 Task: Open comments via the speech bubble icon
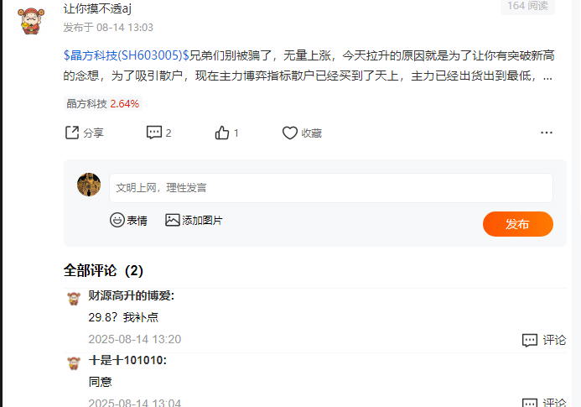153,133
